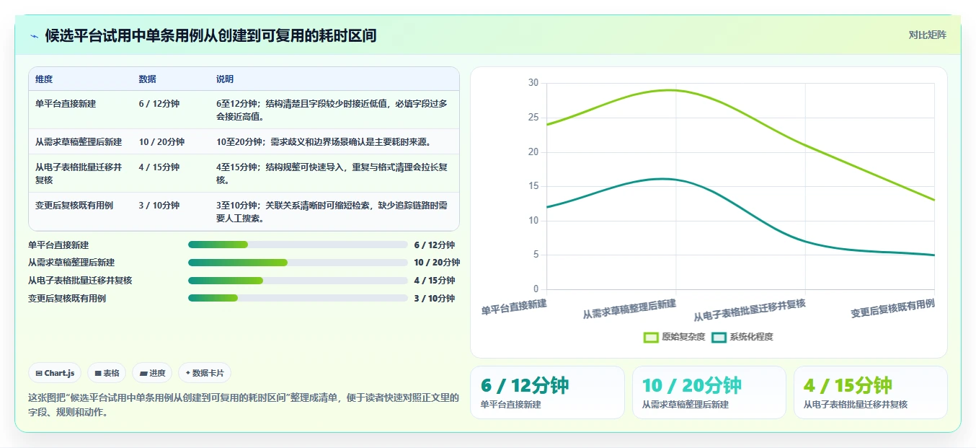Click the y-axis tick value 15
The width and height of the screenshot is (976, 448).
(533, 186)
